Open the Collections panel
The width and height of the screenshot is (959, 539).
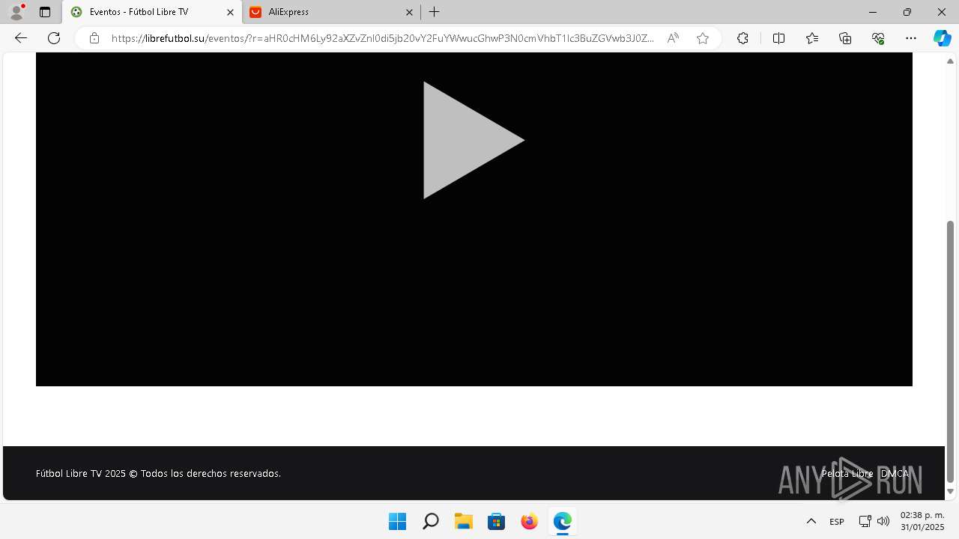[x=845, y=38]
